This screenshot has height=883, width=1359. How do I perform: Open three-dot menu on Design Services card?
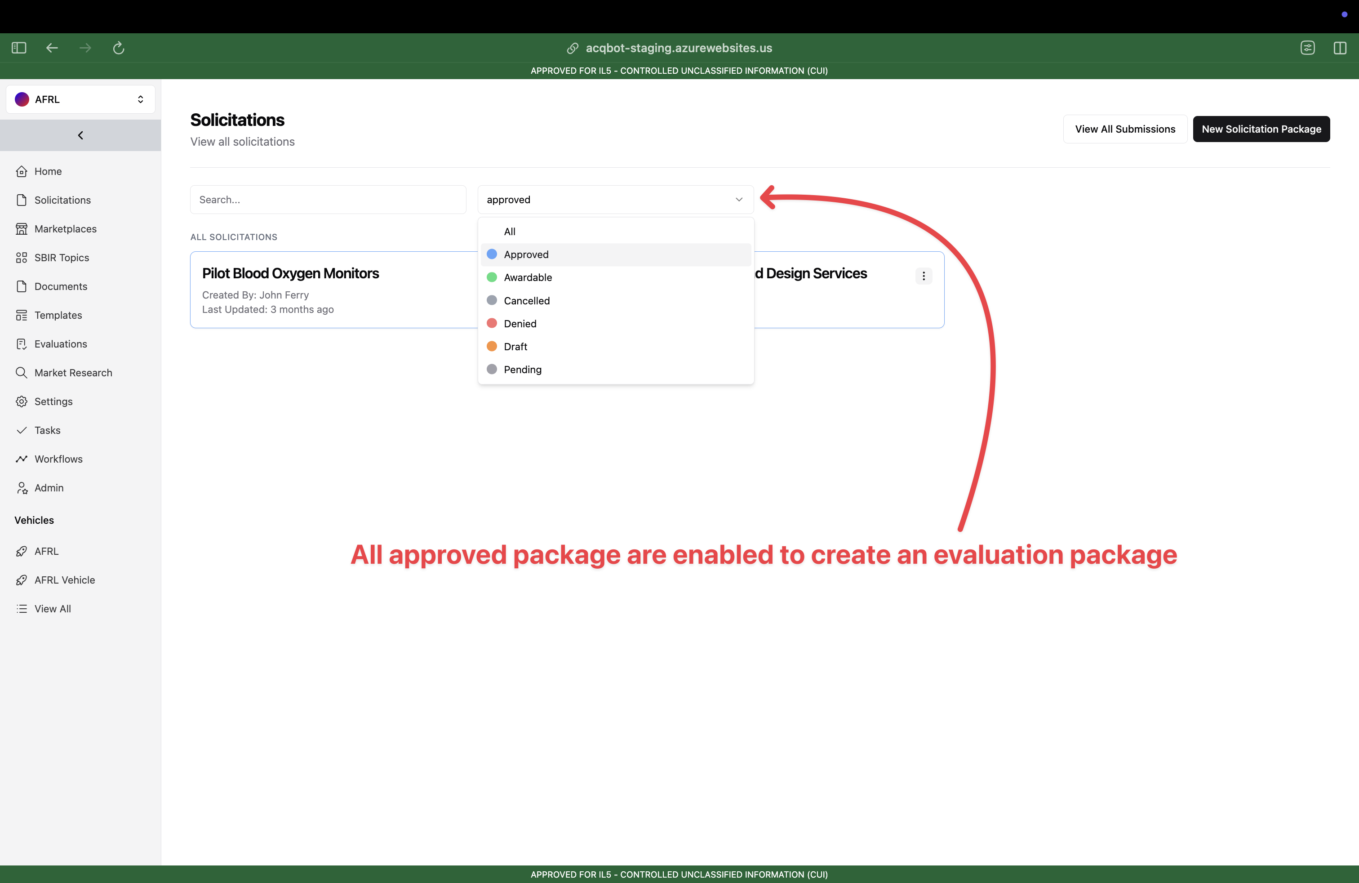(924, 276)
